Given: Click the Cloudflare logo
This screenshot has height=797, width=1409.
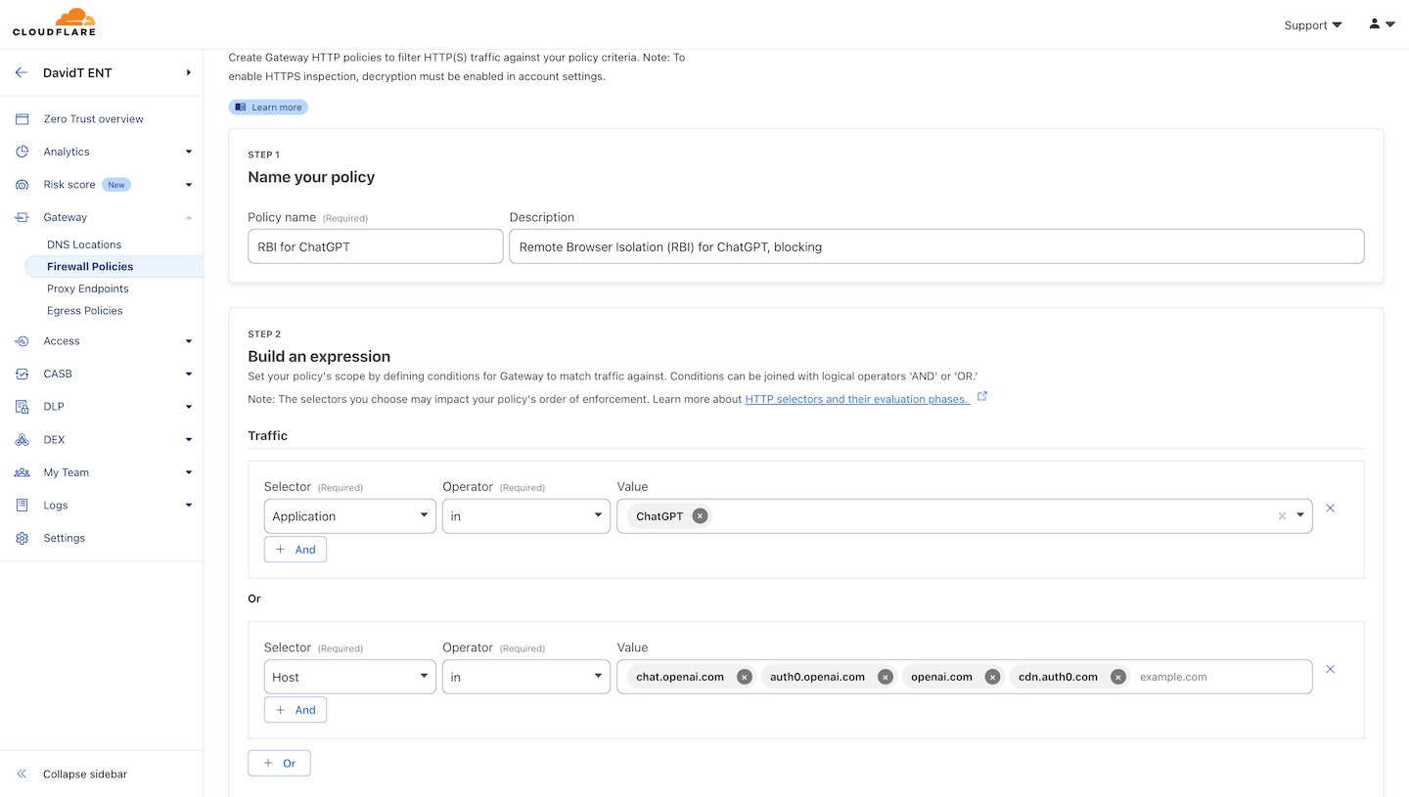Looking at the screenshot, I should (54, 23).
